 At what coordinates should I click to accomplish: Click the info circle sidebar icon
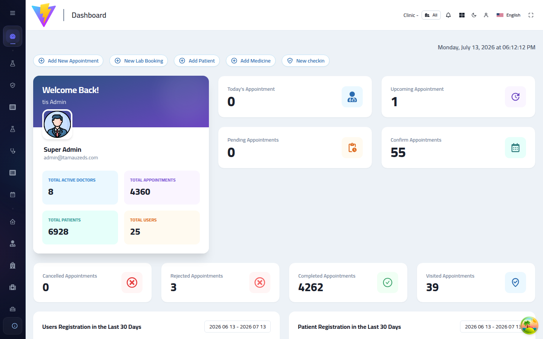coord(14,326)
